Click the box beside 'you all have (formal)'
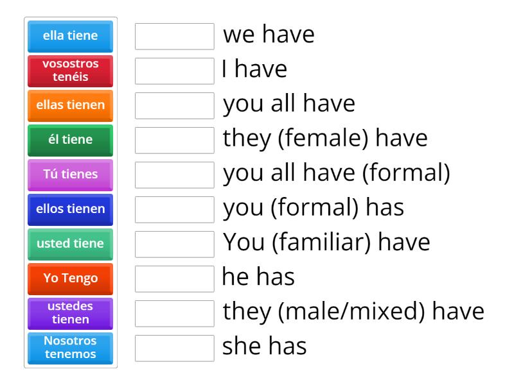Image resolution: width=514 pixels, height=385 pixels. (175, 175)
